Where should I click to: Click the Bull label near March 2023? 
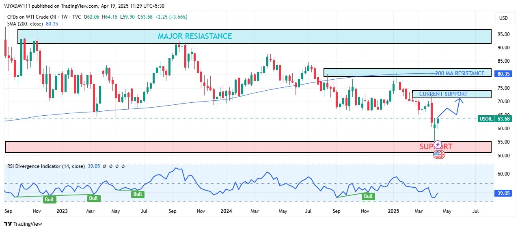coord(93,198)
